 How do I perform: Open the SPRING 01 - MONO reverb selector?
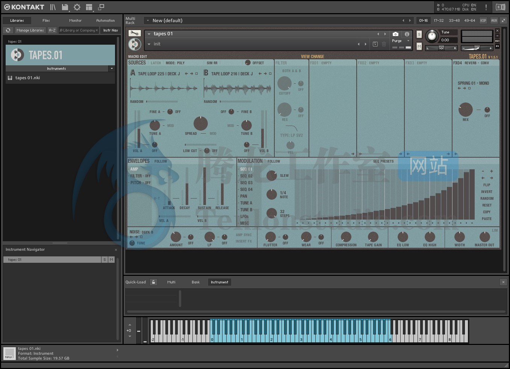tap(473, 83)
